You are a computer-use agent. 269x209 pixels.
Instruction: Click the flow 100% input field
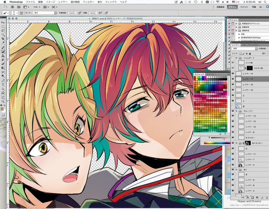tap(92, 13)
